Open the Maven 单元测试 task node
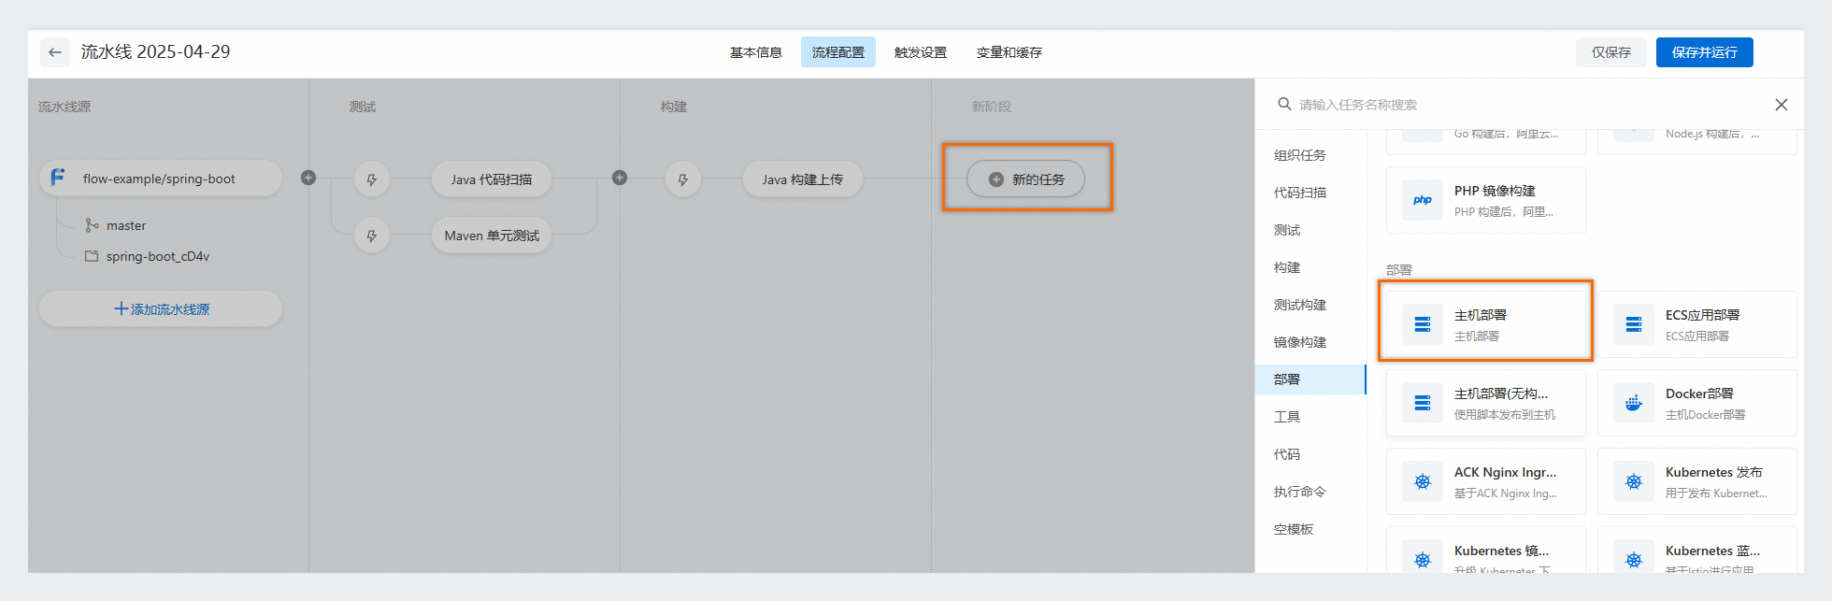1832x601 pixels. pyautogui.click(x=492, y=236)
